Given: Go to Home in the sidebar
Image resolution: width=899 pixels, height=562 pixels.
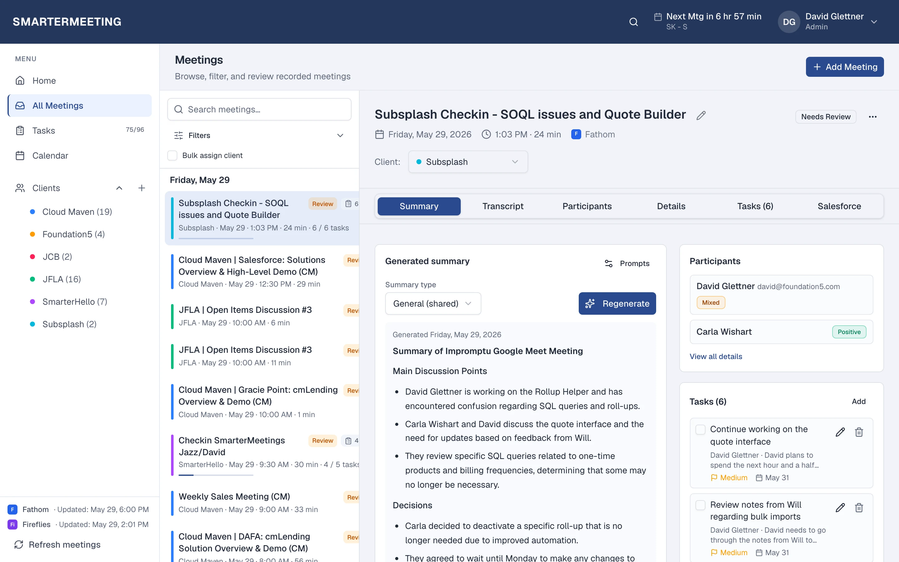Looking at the screenshot, I should (80, 81).
